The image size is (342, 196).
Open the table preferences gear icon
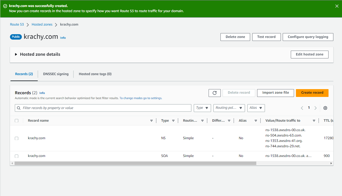coord(325,108)
